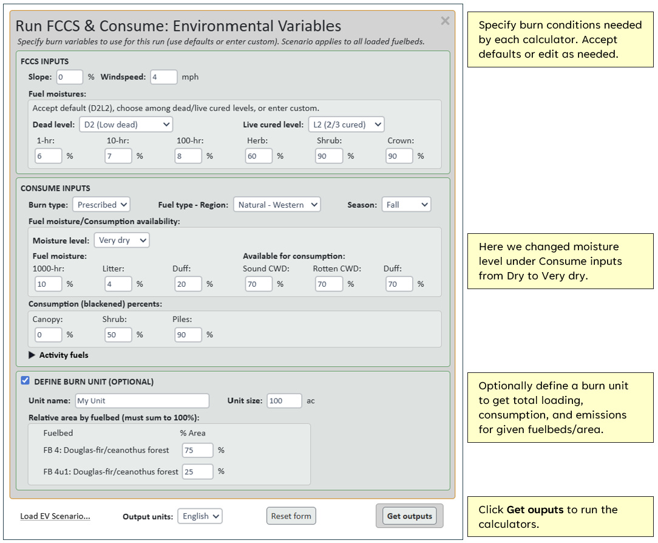Screen dimensions: 658x543
Task: Edit the FCCS Shrub moisture field
Action: click(329, 156)
